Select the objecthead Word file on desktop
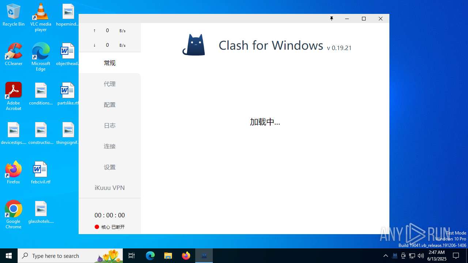This screenshot has width=468, height=263. coord(68,54)
